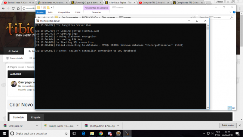Image resolution: width=243 pixels, height=137 pixels.
Task: Click the Windows taskbar search box
Action: click(x=40, y=133)
